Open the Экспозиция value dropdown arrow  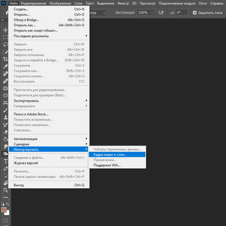[152, 13]
